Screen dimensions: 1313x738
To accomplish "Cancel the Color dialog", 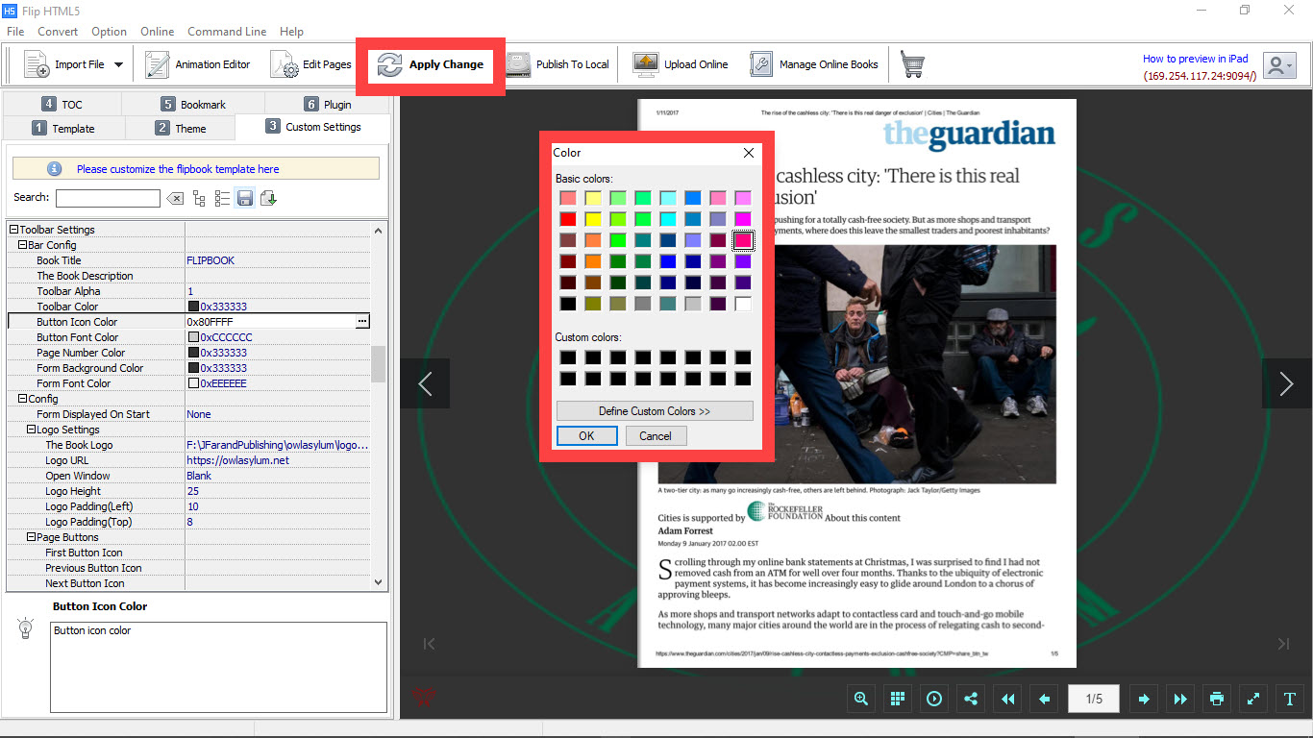I will [x=656, y=435].
